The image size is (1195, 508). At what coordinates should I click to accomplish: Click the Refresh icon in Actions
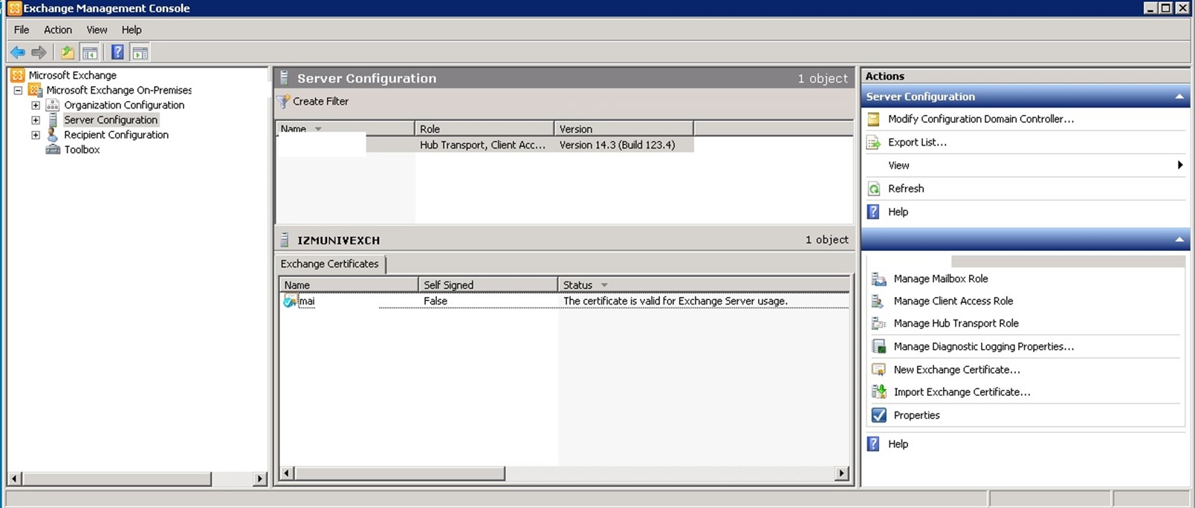point(874,189)
